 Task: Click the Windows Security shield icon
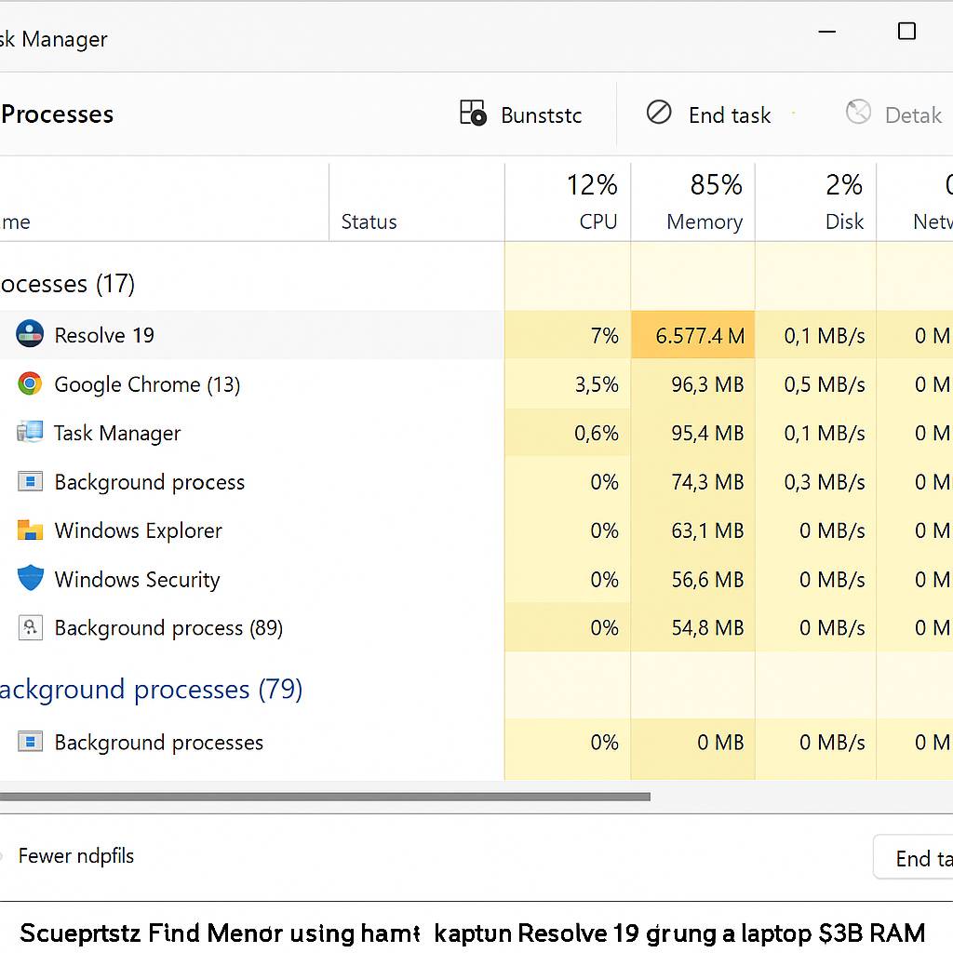30,579
